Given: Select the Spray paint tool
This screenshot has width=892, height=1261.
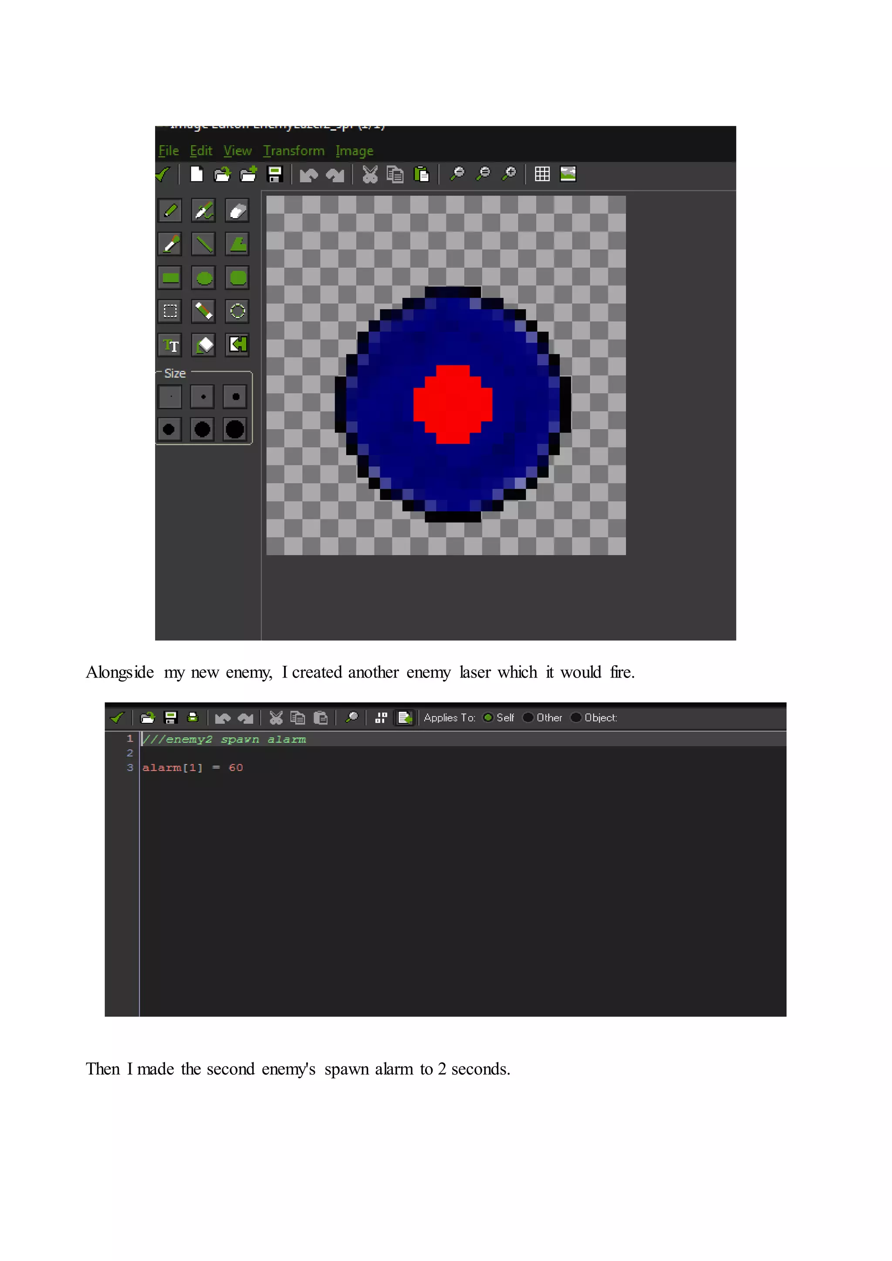Looking at the screenshot, I should pyautogui.click(x=204, y=210).
